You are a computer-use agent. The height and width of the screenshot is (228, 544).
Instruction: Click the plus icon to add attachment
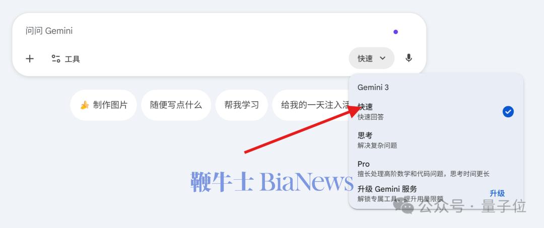click(x=30, y=58)
